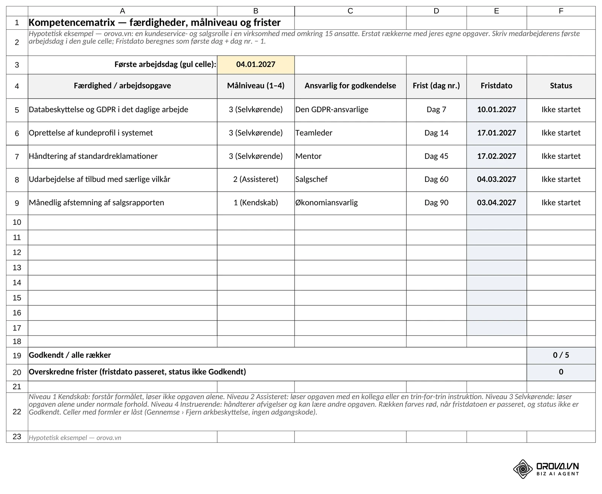Click the Første arbejdsdag (gul celle) label

123,65
